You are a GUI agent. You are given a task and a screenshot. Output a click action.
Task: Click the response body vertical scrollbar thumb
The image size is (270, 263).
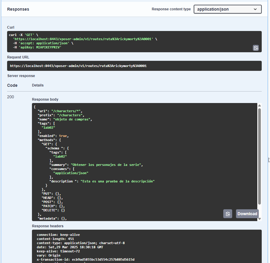pyautogui.click(x=259, y=156)
